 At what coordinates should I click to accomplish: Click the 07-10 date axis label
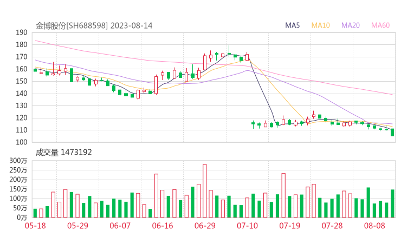[247, 226]
